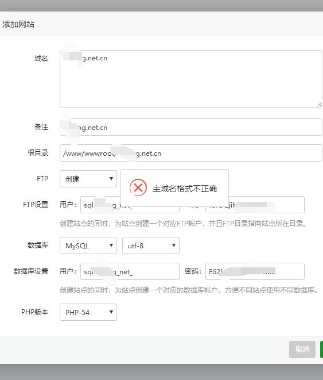323x380 pixels.
Task: Click the 数据库设置 label
Action: tap(31, 271)
